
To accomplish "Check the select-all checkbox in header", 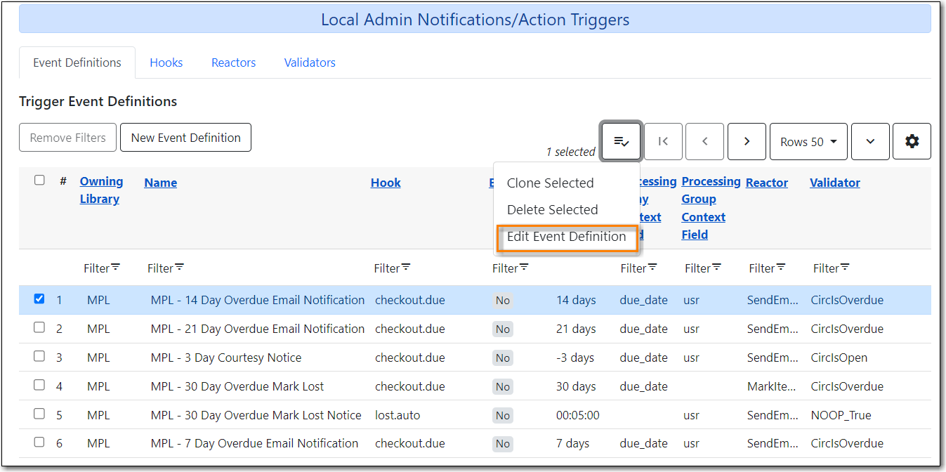I will coord(39,180).
